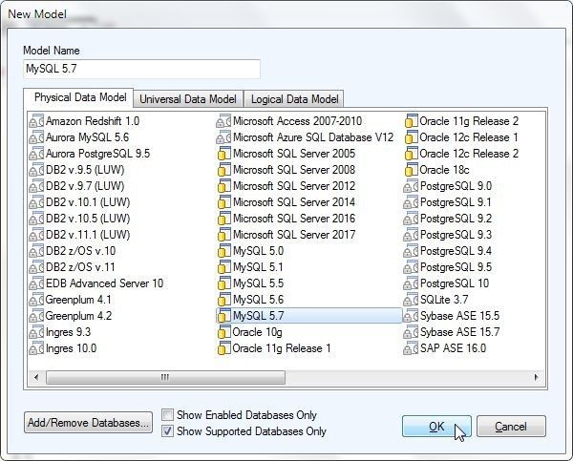Image resolution: width=573 pixels, height=461 pixels.
Task: Select Microsoft SQL Server 2016 entry
Action: pos(286,219)
